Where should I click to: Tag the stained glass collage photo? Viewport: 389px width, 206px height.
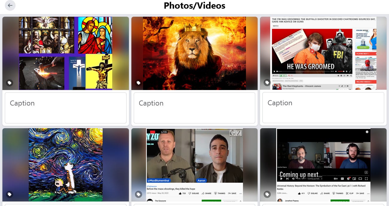tap(10, 83)
